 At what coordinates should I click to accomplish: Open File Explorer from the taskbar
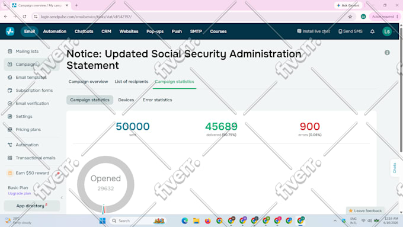[196, 221]
